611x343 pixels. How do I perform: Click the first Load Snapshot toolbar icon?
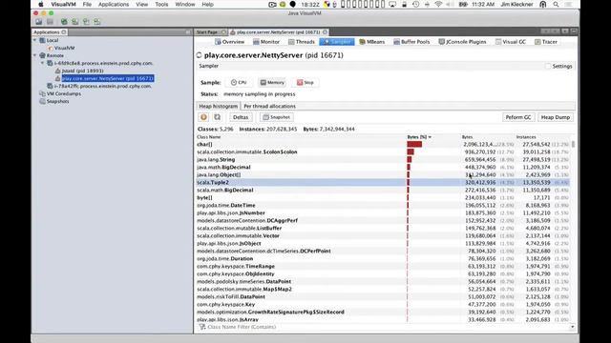click(x=38, y=22)
